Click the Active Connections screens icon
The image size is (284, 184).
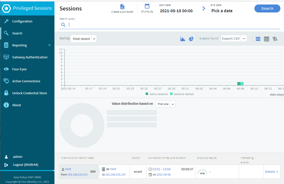[x=6, y=81]
